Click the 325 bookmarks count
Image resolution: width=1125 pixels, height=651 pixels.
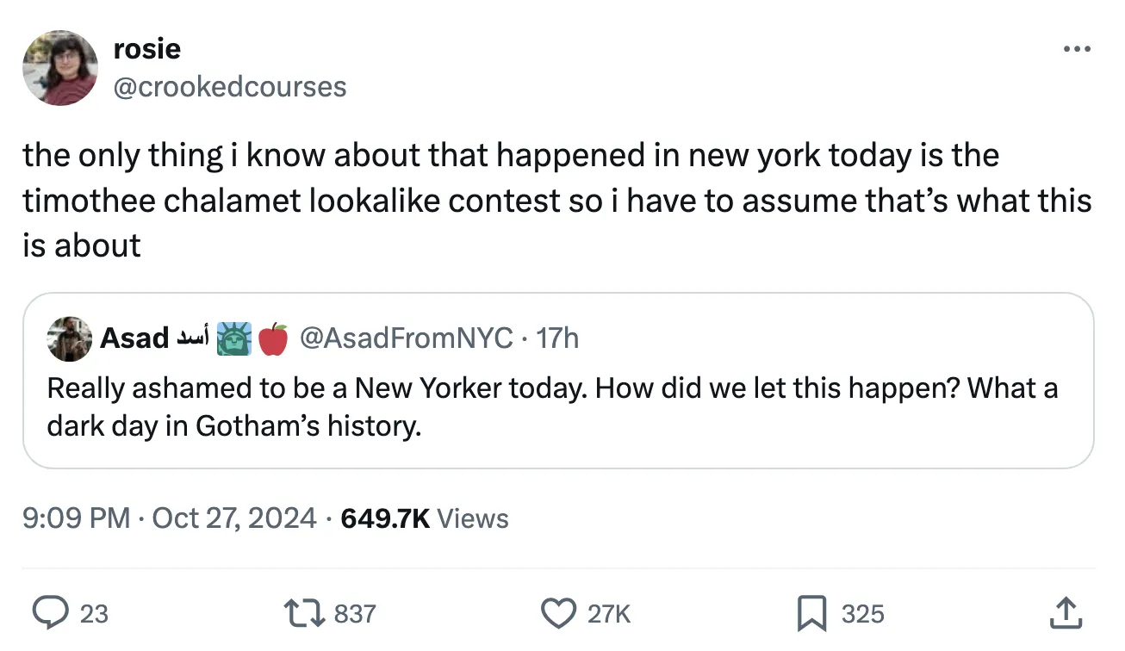click(862, 614)
